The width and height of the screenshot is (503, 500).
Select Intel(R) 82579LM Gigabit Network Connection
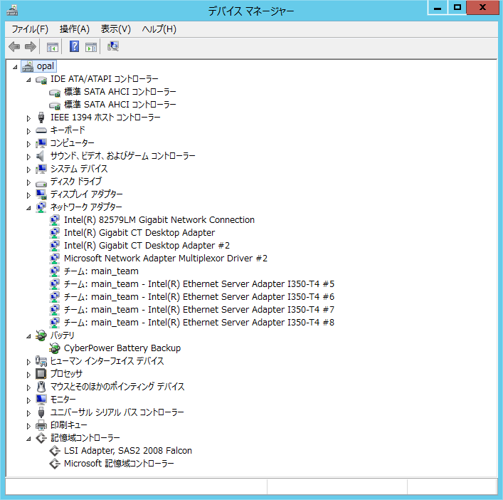coord(159,220)
